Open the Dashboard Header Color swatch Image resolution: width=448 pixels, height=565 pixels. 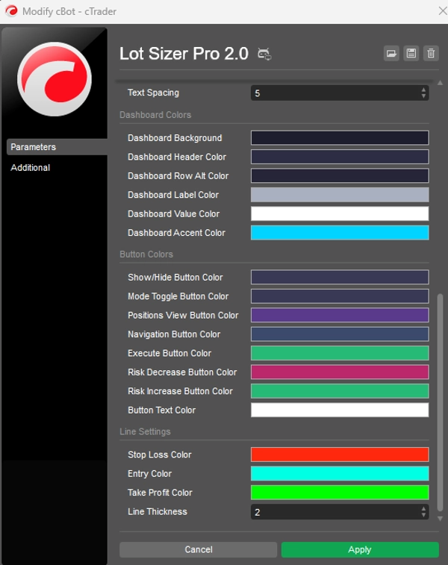click(340, 157)
